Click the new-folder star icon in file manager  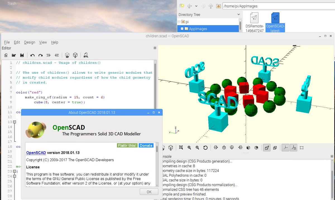(x=182, y=6)
